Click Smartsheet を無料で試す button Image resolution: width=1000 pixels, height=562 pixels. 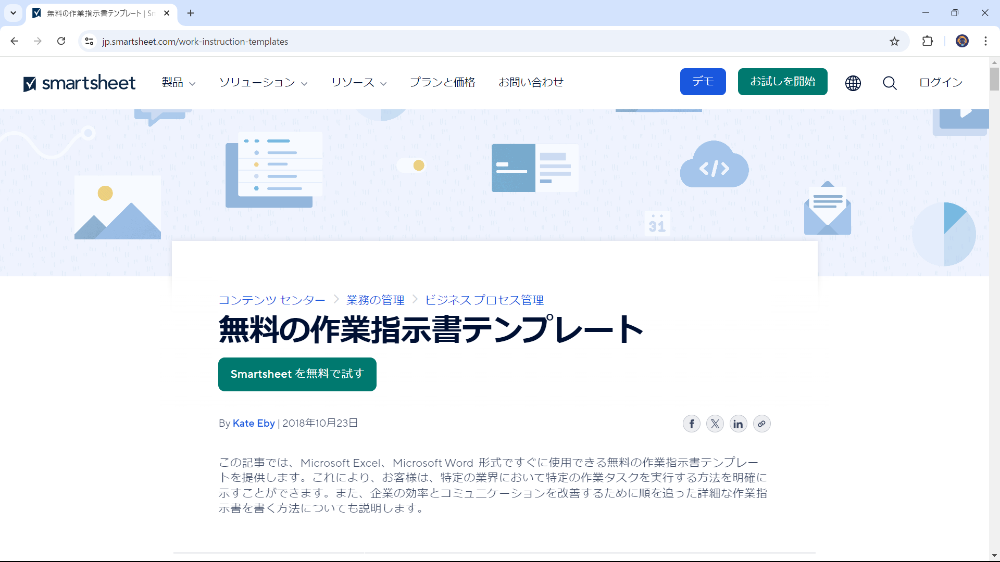297,374
